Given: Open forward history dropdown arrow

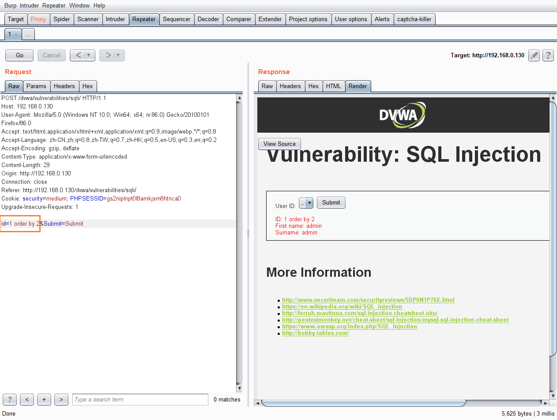Looking at the screenshot, I should pyautogui.click(x=118, y=55).
